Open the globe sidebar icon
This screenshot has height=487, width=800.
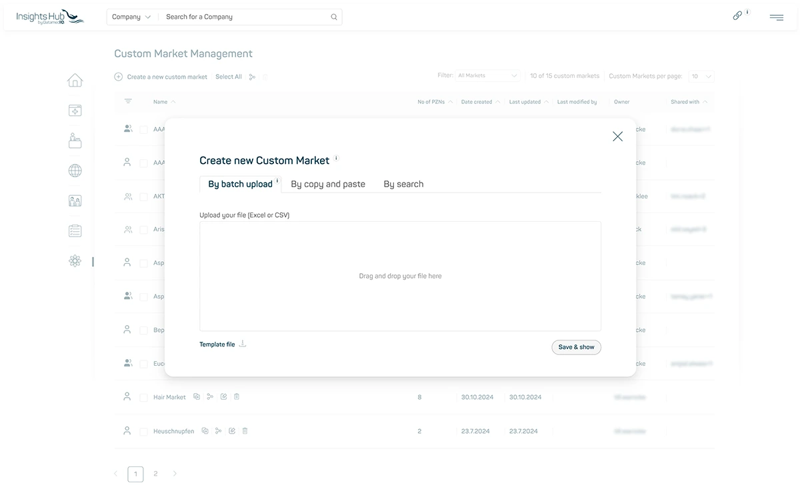[75, 171]
